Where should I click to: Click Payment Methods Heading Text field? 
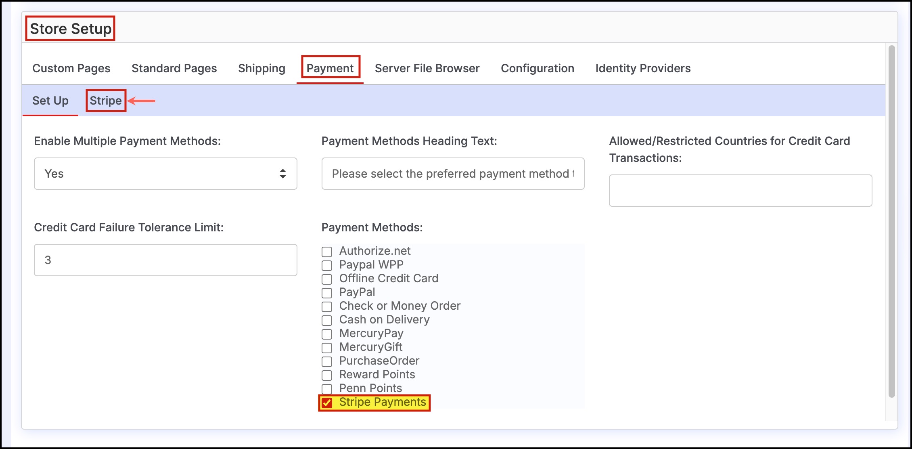click(453, 174)
